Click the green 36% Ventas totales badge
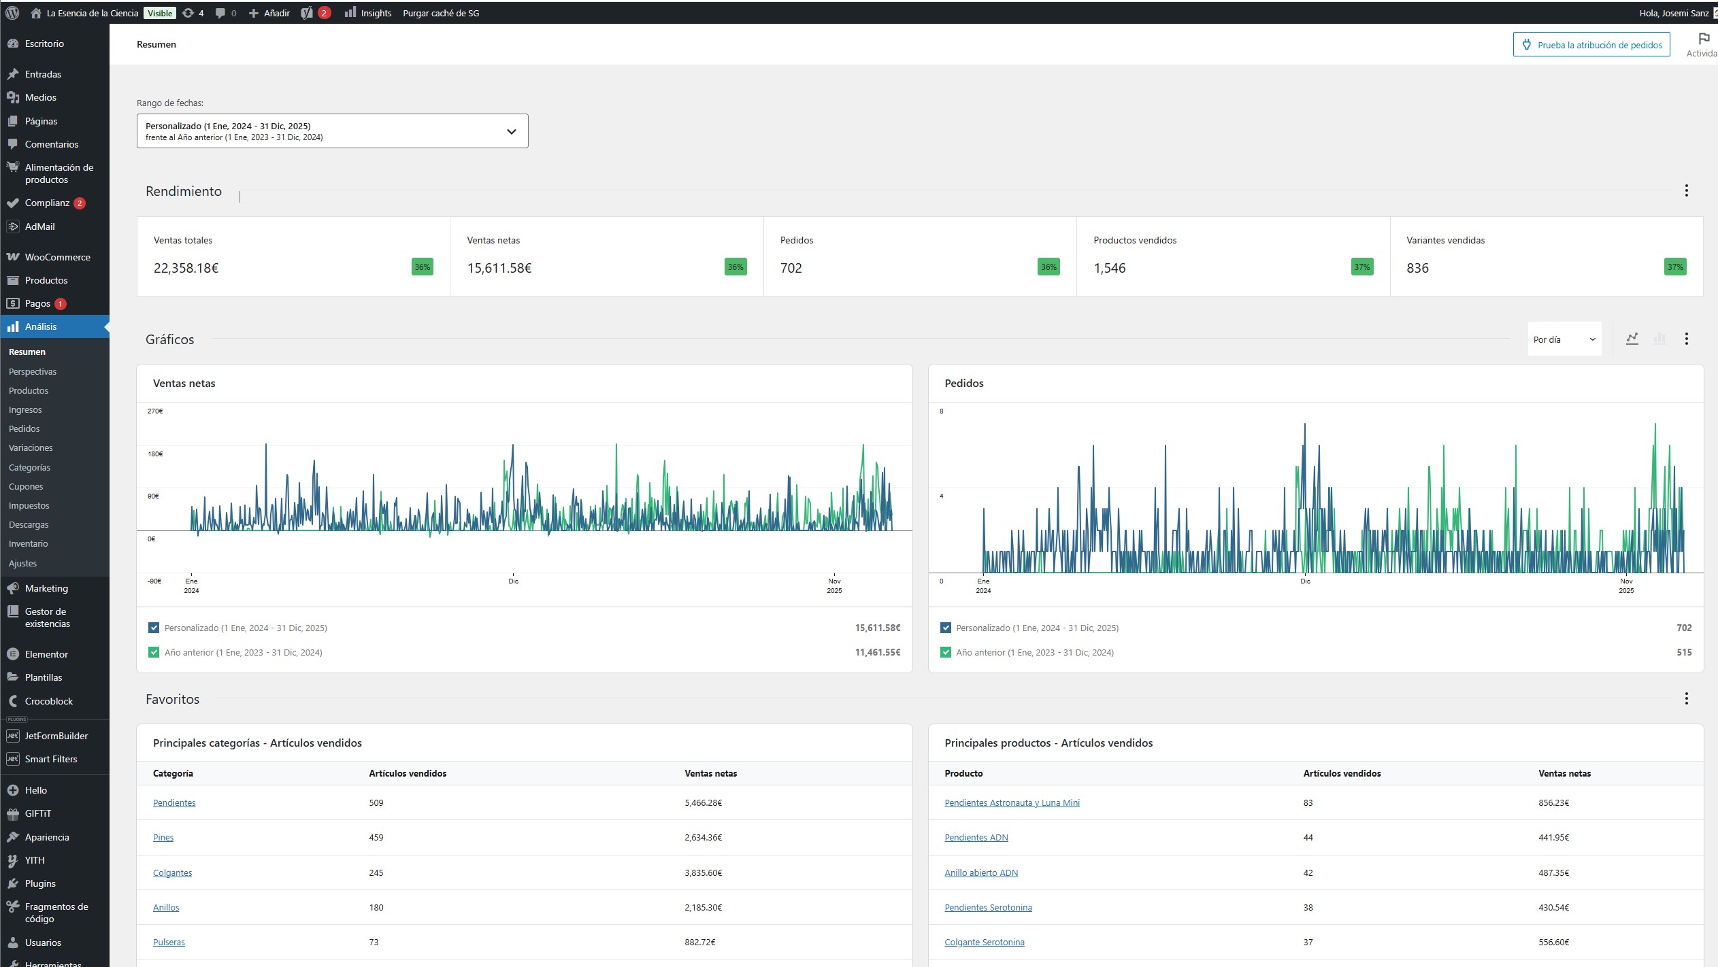The image size is (1718, 967). pos(422,267)
